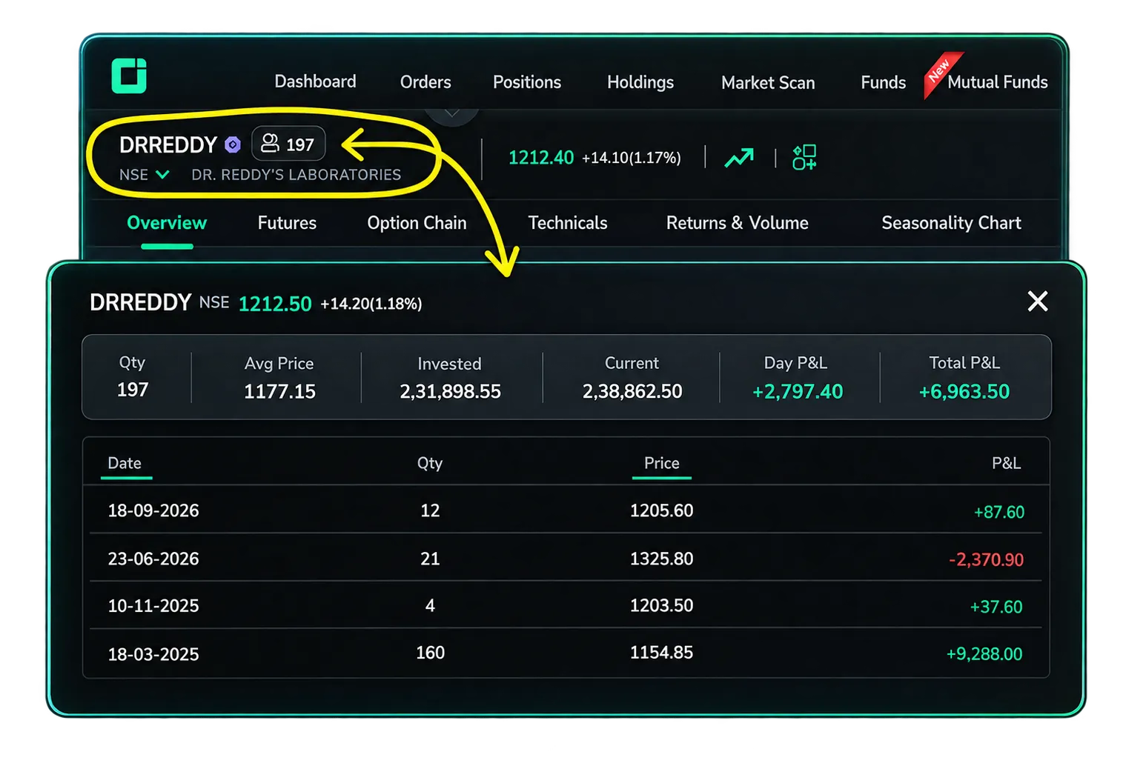Go to Orders page
Image resolution: width=1123 pixels, height=769 pixels.
pyautogui.click(x=425, y=82)
